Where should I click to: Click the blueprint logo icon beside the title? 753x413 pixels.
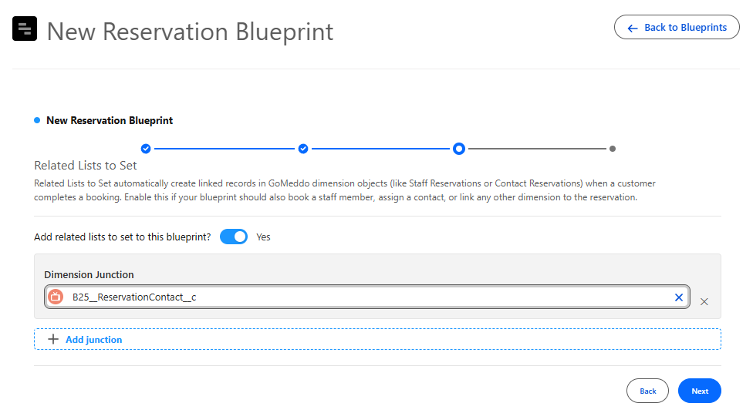click(25, 29)
